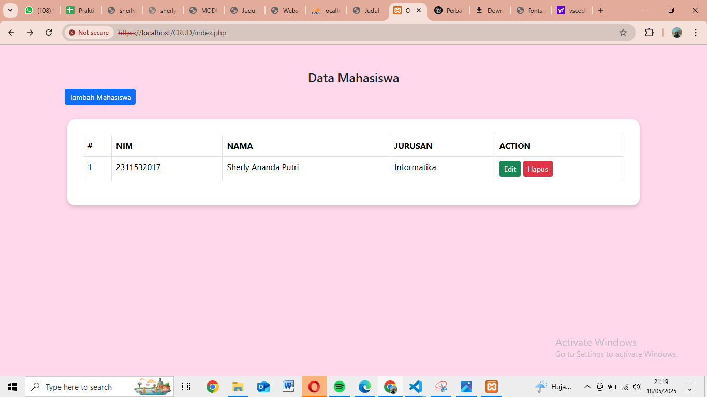Open the Extensions puzzle icon
Screen dimensions: 707x397
649,33
